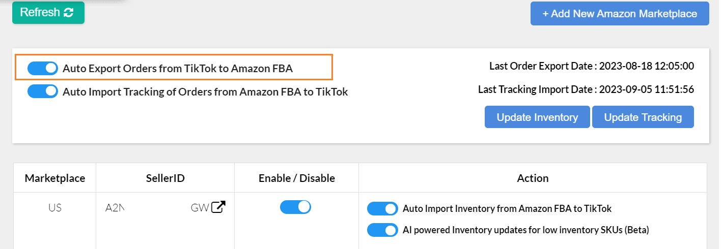Turn off Auto Import Tracking of Orders switch

(42, 91)
